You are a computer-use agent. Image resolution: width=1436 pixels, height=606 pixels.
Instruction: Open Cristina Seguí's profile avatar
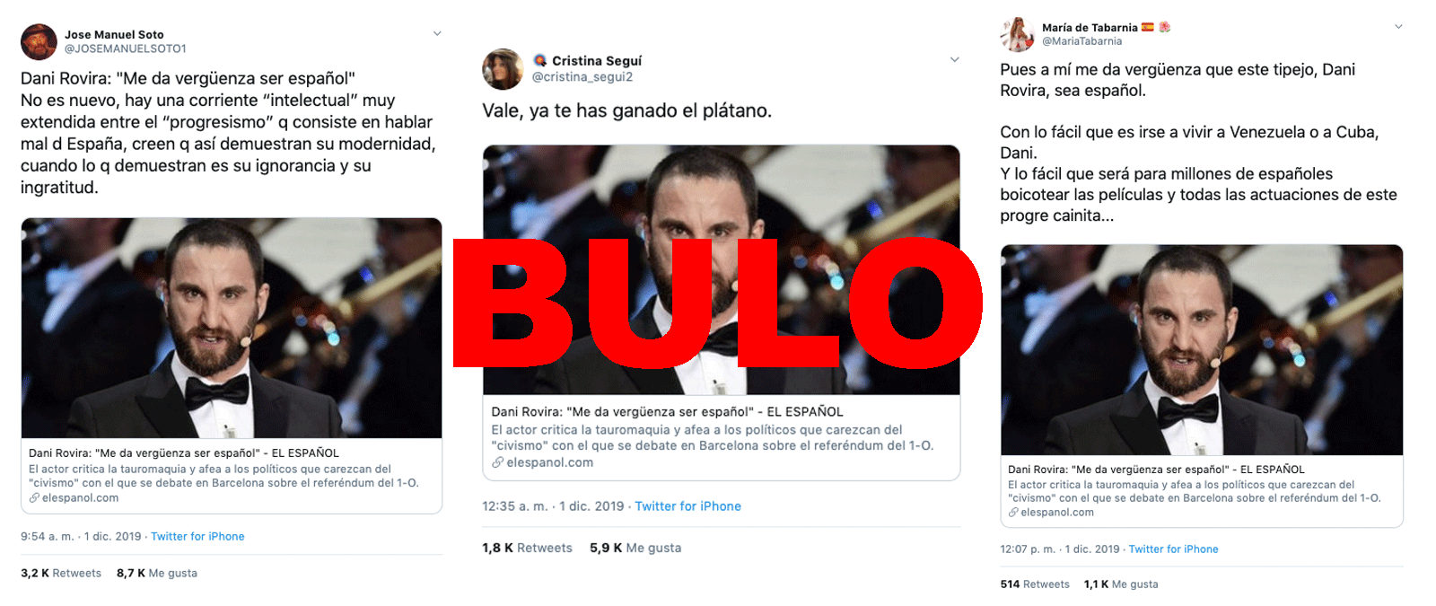503,69
